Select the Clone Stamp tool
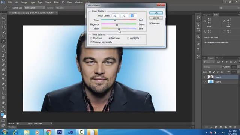 (x=3, y=55)
